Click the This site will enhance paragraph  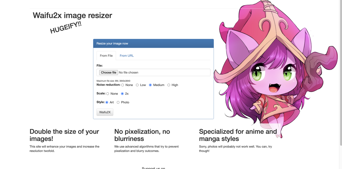pyautogui.click(x=64, y=149)
